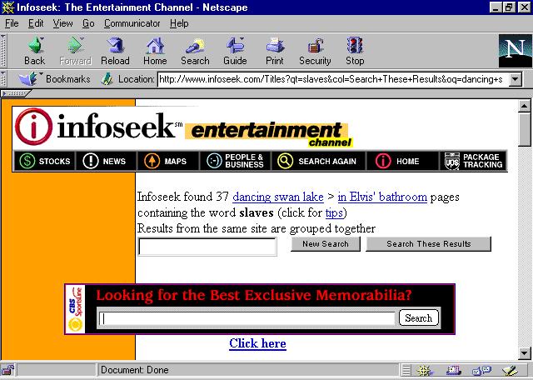Open the View menu
Viewport: 533px width, 380px height.
(63, 23)
